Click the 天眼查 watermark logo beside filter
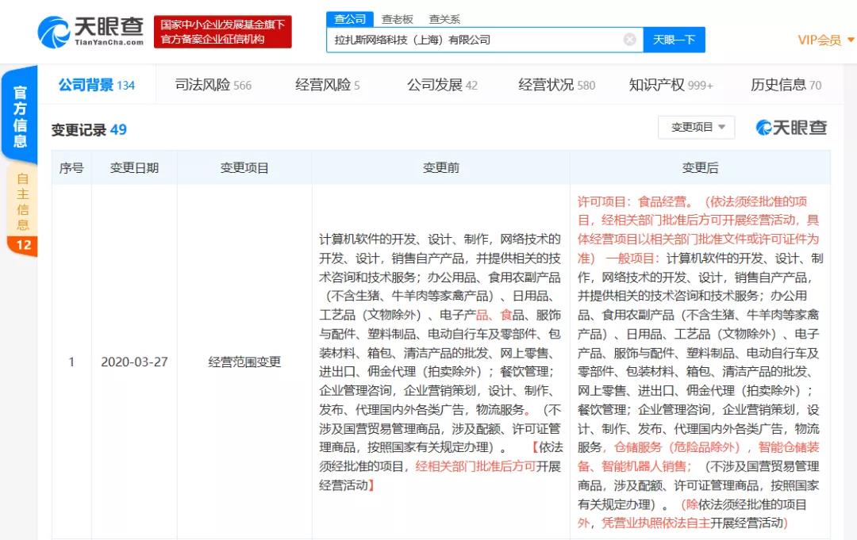The image size is (857, 540). tap(791, 128)
